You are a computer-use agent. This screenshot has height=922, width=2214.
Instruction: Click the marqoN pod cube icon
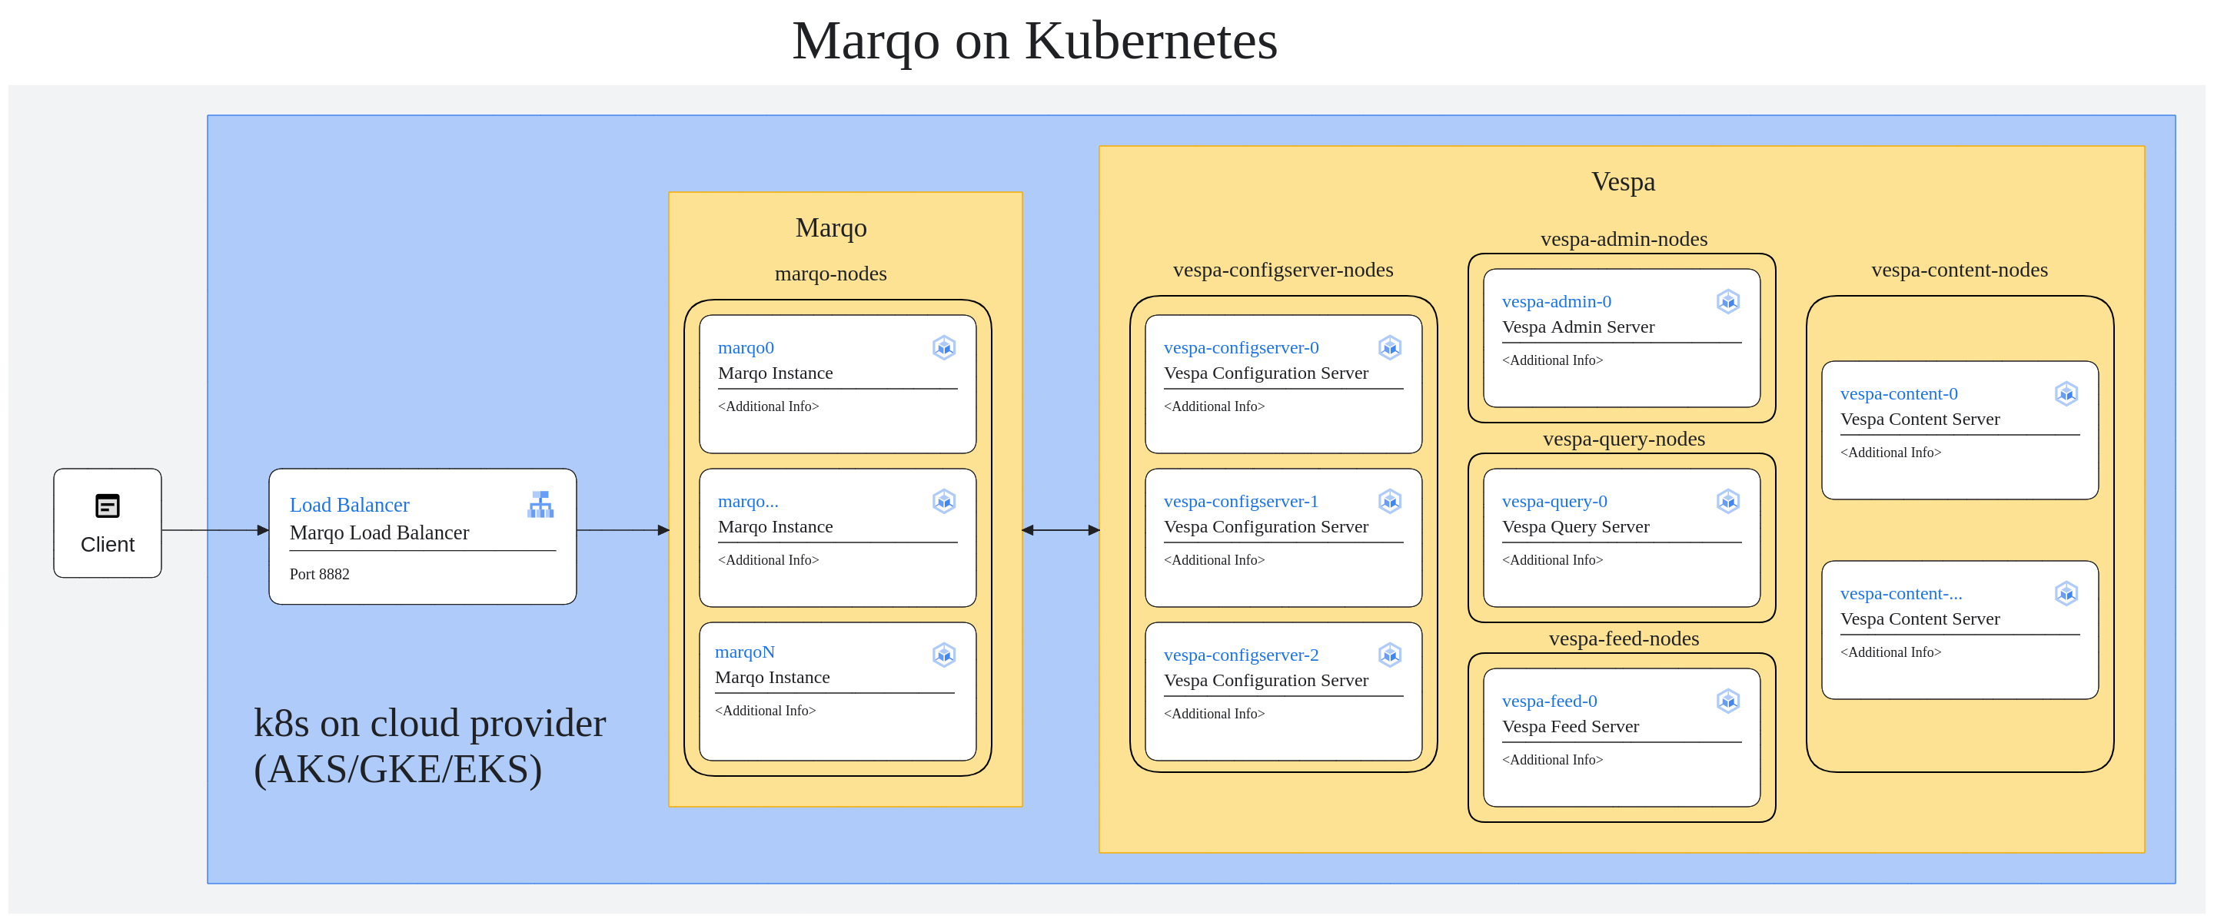(x=944, y=655)
